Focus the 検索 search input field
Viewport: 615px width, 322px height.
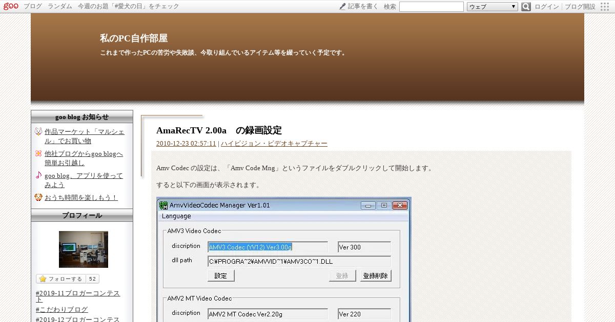tap(432, 7)
